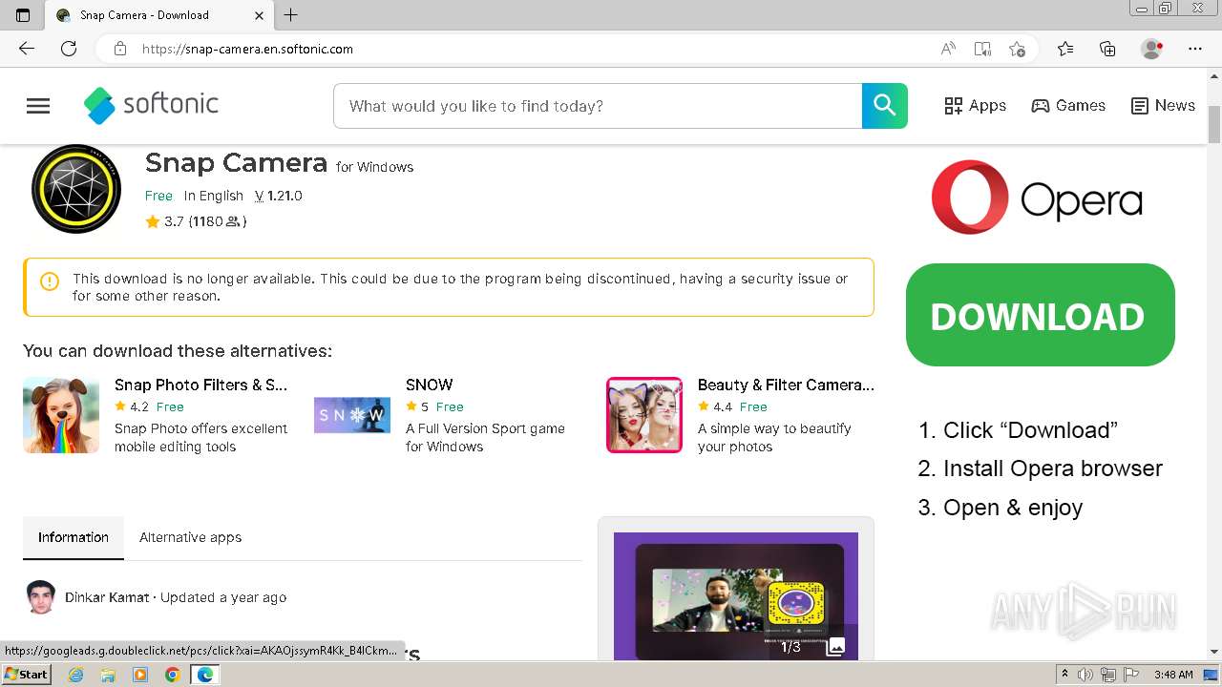Open author Dinkar Kamat's profile
Viewport: 1222px width, 687px height.
107,597
